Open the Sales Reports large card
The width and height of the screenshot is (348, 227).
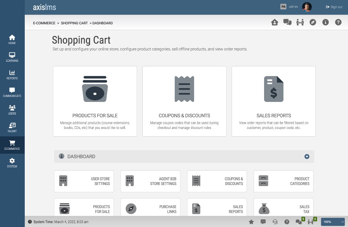click(274, 101)
